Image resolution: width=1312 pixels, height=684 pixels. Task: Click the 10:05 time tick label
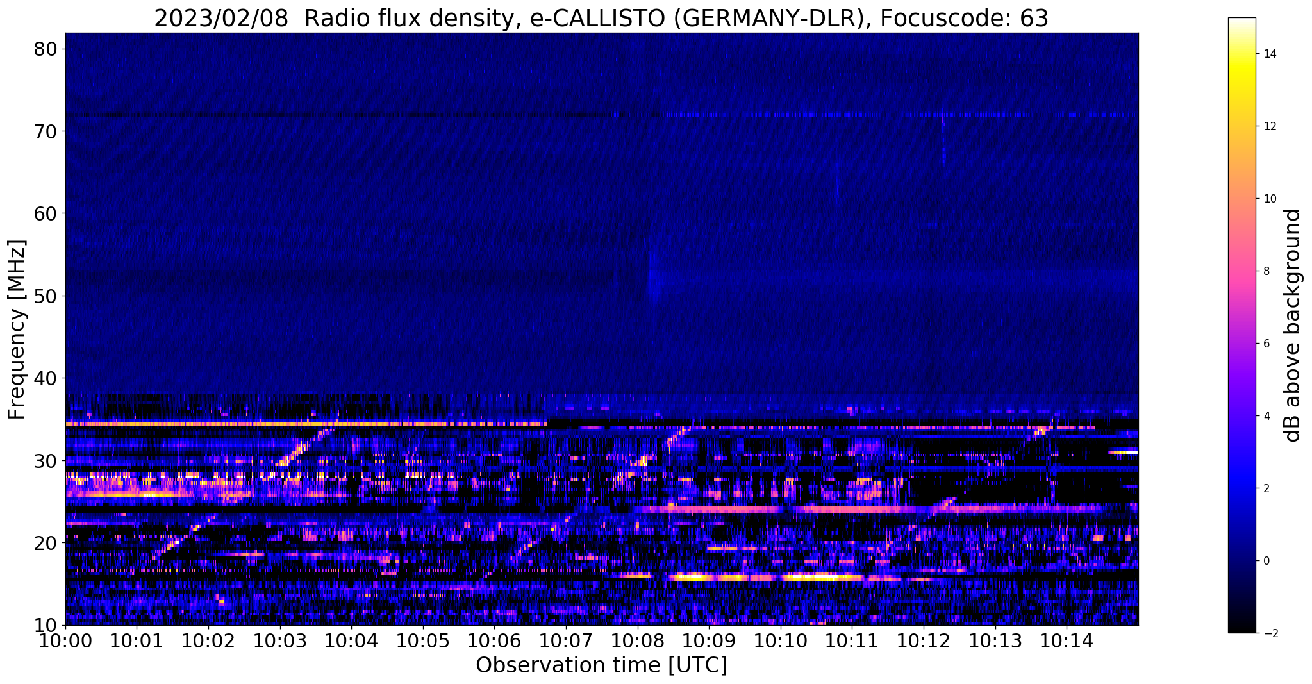(x=423, y=640)
